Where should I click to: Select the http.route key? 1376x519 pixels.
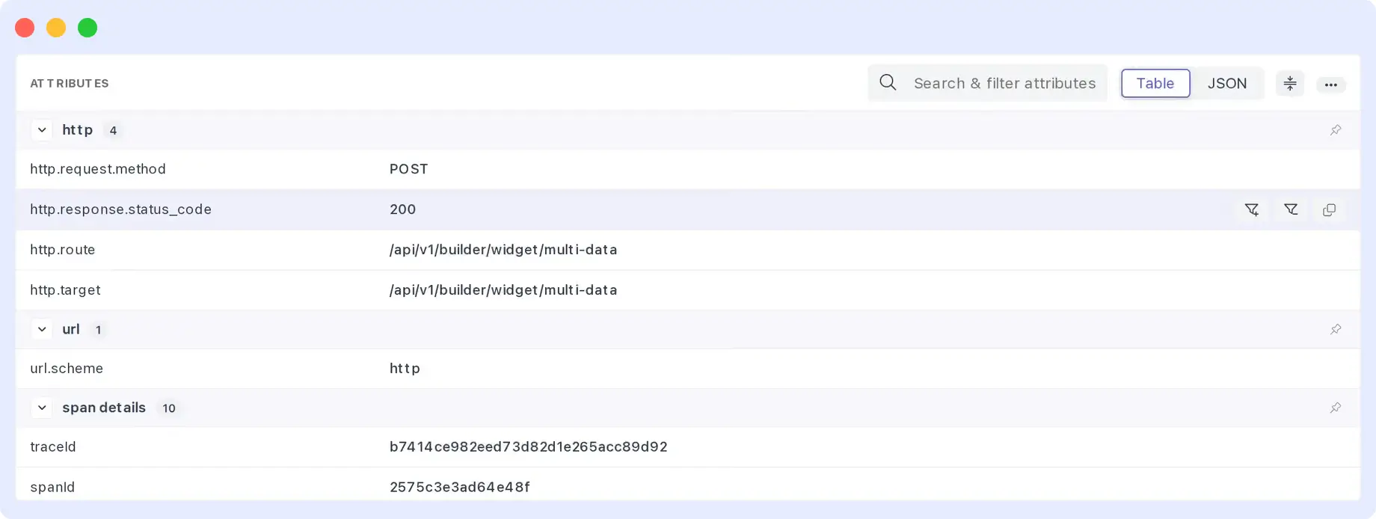63,250
